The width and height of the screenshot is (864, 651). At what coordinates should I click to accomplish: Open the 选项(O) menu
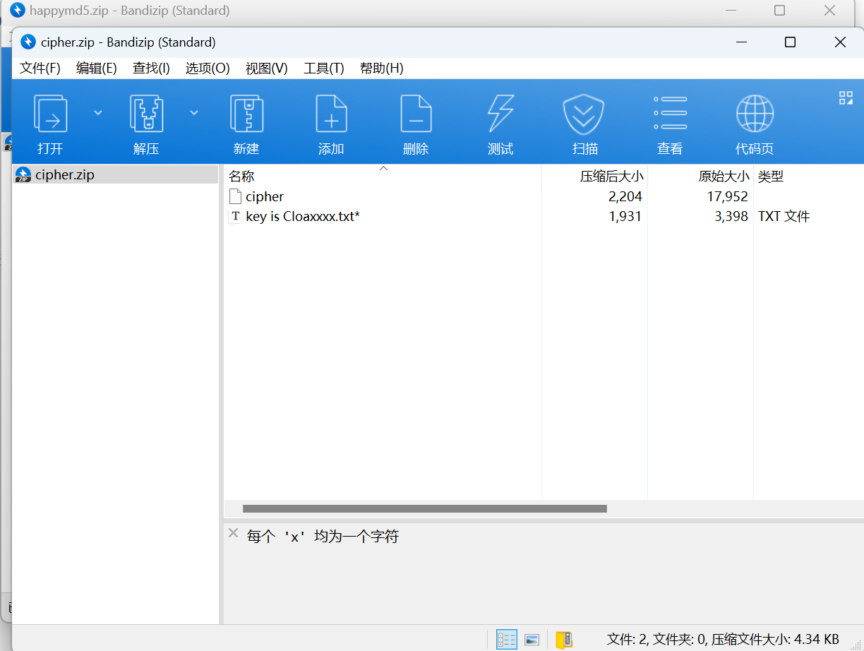pyautogui.click(x=208, y=68)
